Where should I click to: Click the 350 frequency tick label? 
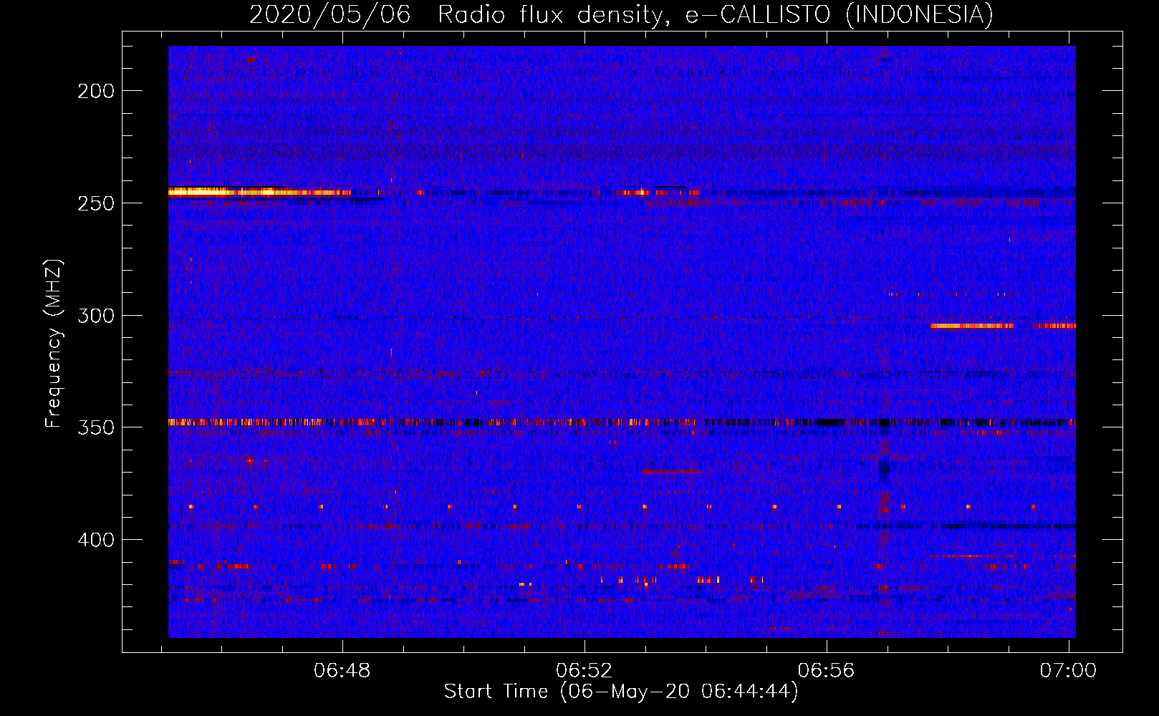96,427
